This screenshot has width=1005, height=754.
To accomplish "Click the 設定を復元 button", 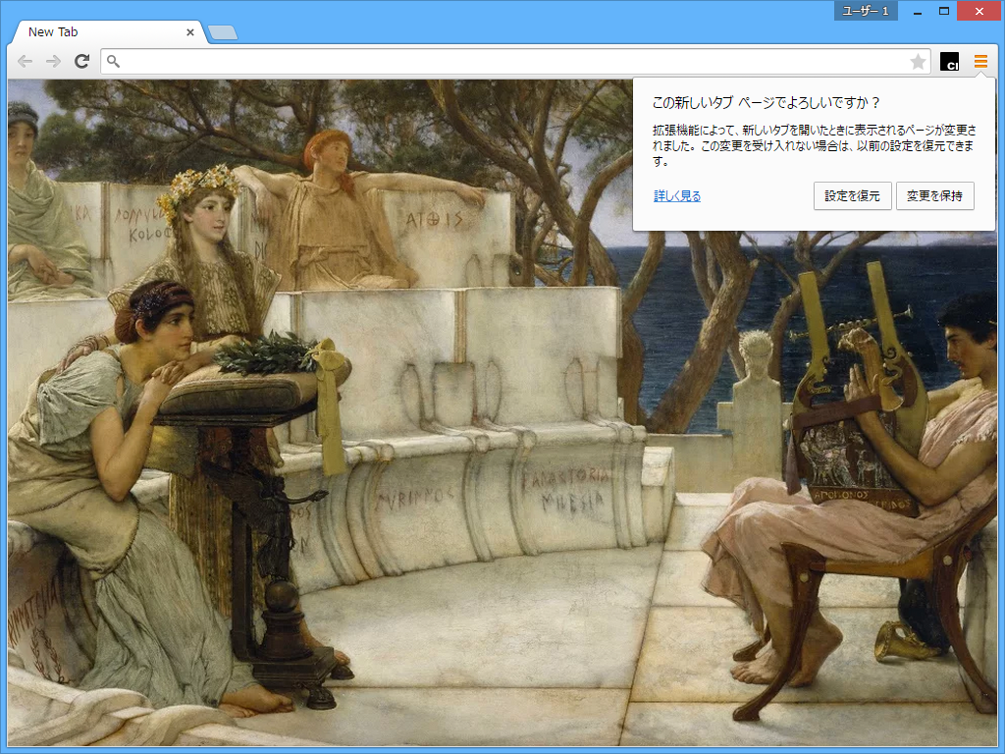I will [x=852, y=195].
